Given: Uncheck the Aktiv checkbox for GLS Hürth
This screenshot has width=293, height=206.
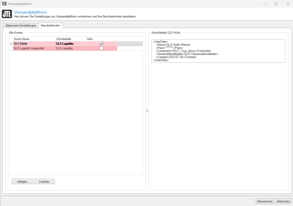Looking at the screenshot, I should pos(101,44).
